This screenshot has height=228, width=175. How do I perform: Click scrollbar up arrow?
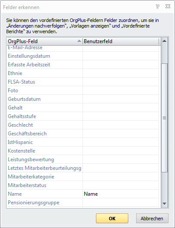(x=164, y=41)
